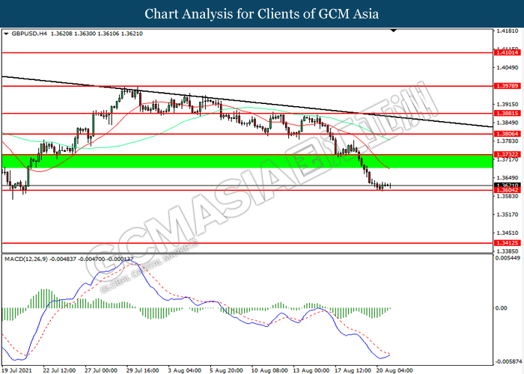
Task: Select the 29 Jul 16:00 time marker
Action: 140,370
